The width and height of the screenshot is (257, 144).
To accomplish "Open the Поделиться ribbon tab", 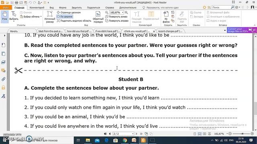I will pos(94,8).
